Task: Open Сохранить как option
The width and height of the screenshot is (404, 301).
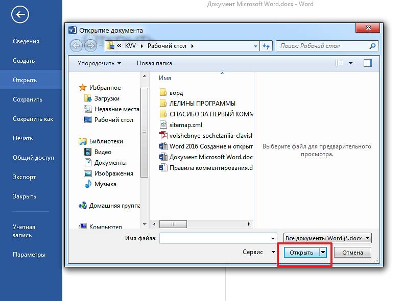Action: click(33, 119)
